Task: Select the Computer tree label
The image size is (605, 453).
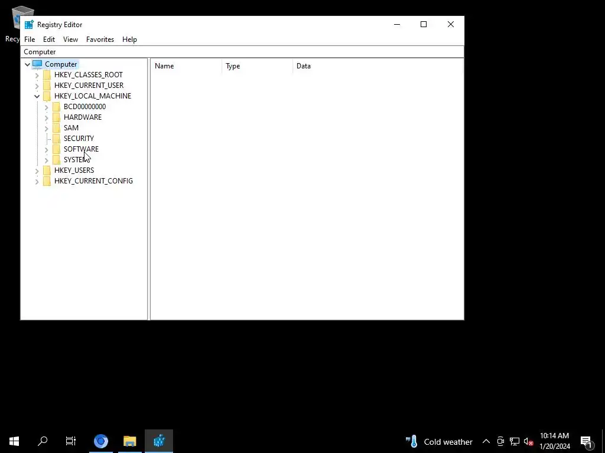Action: pos(61,64)
